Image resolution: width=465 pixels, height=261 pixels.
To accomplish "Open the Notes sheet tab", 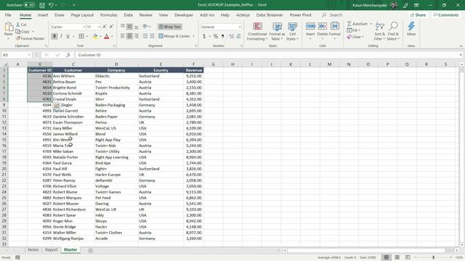I will tap(33, 249).
